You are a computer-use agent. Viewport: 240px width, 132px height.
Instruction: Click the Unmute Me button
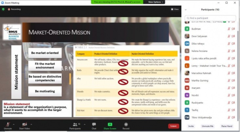(x=207, y=126)
